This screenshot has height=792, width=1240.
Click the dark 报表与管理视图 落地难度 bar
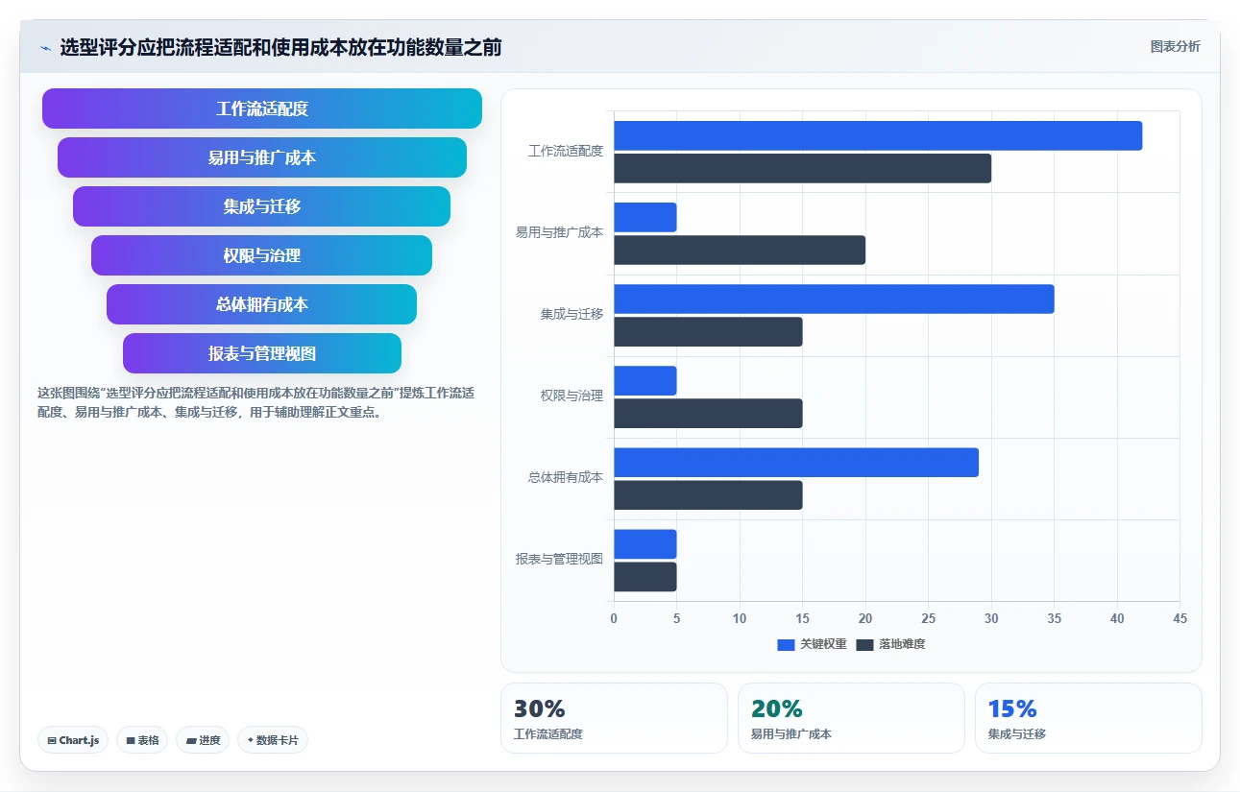tap(645, 576)
